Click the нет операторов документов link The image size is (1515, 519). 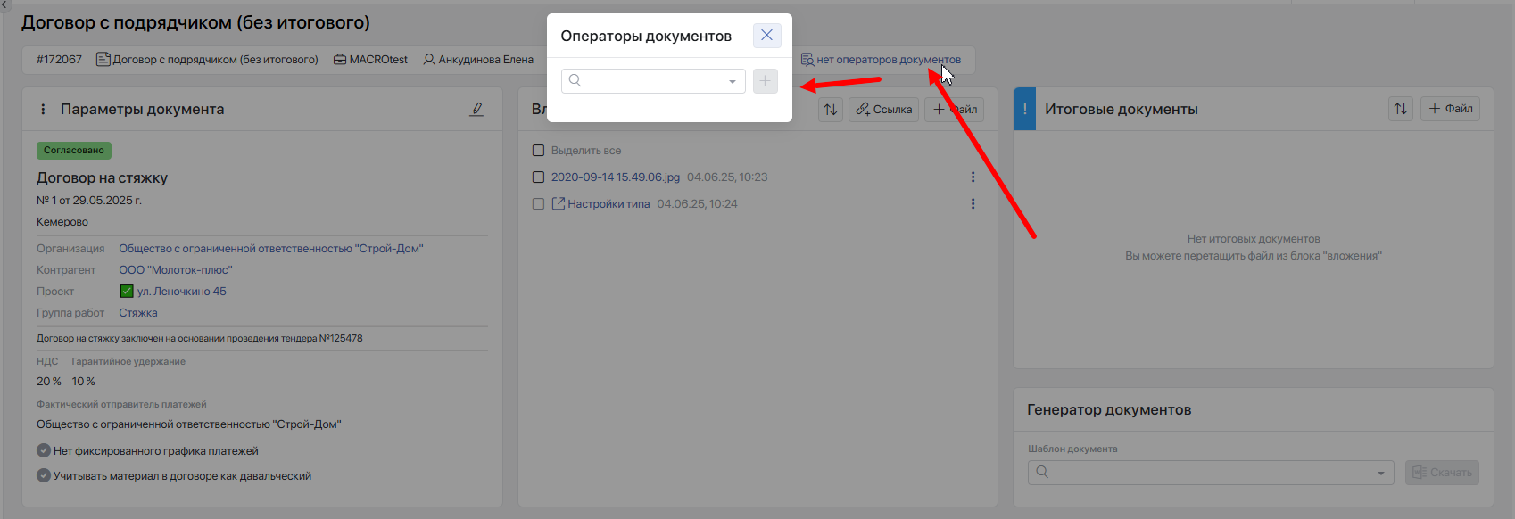pos(888,60)
